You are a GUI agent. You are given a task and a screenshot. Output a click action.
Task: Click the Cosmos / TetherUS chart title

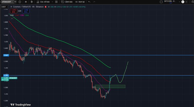(28, 7)
